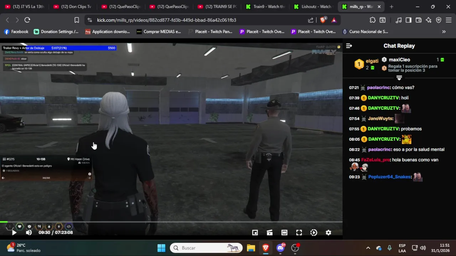Close the mills_rp tab
This screenshot has height=256, width=456.
pos(379,7)
